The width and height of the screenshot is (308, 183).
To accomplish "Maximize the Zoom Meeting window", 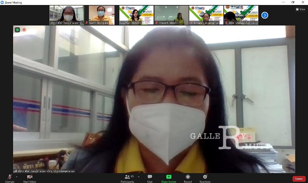I will pos(293,2).
